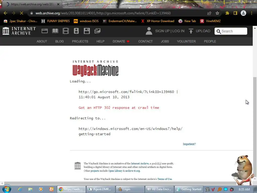The height and width of the screenshot is (193, 257).
Task: Open the windows ISOS bookmark
Action: click(86, 21)
